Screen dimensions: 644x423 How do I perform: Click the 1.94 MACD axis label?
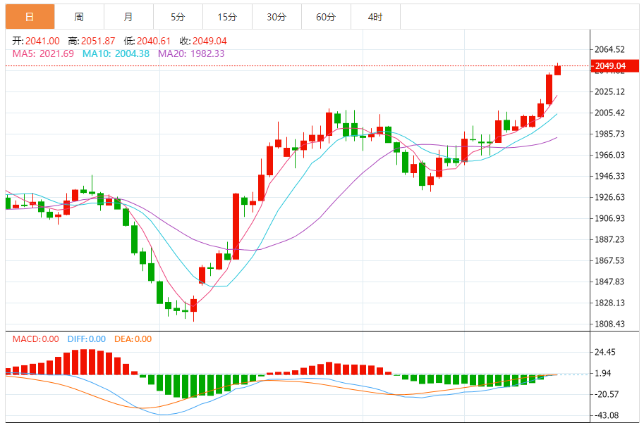[603, 374]
